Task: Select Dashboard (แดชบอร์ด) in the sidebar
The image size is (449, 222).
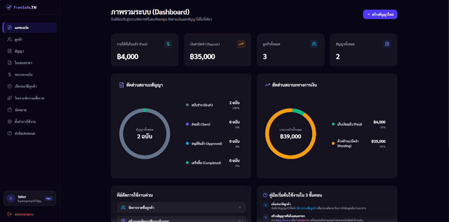Action: click(x=30, y=28)
